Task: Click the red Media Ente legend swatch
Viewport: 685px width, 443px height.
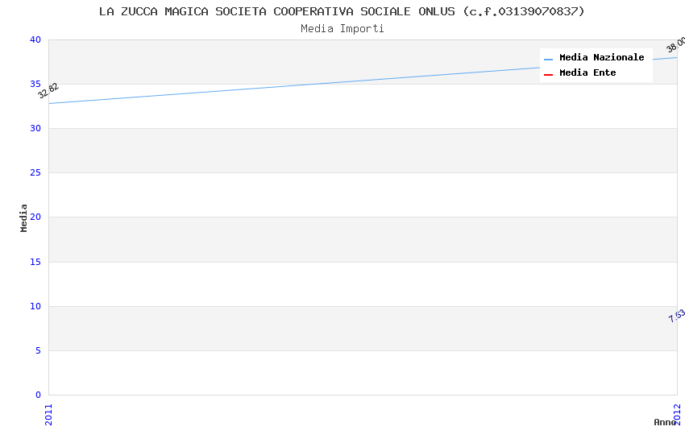Action: 548,75
